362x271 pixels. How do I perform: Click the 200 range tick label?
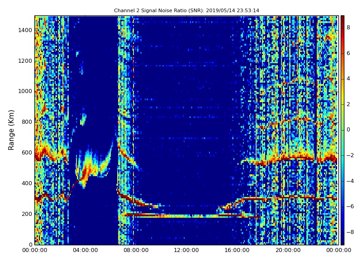pyautogui.click(x=27, y=214)
